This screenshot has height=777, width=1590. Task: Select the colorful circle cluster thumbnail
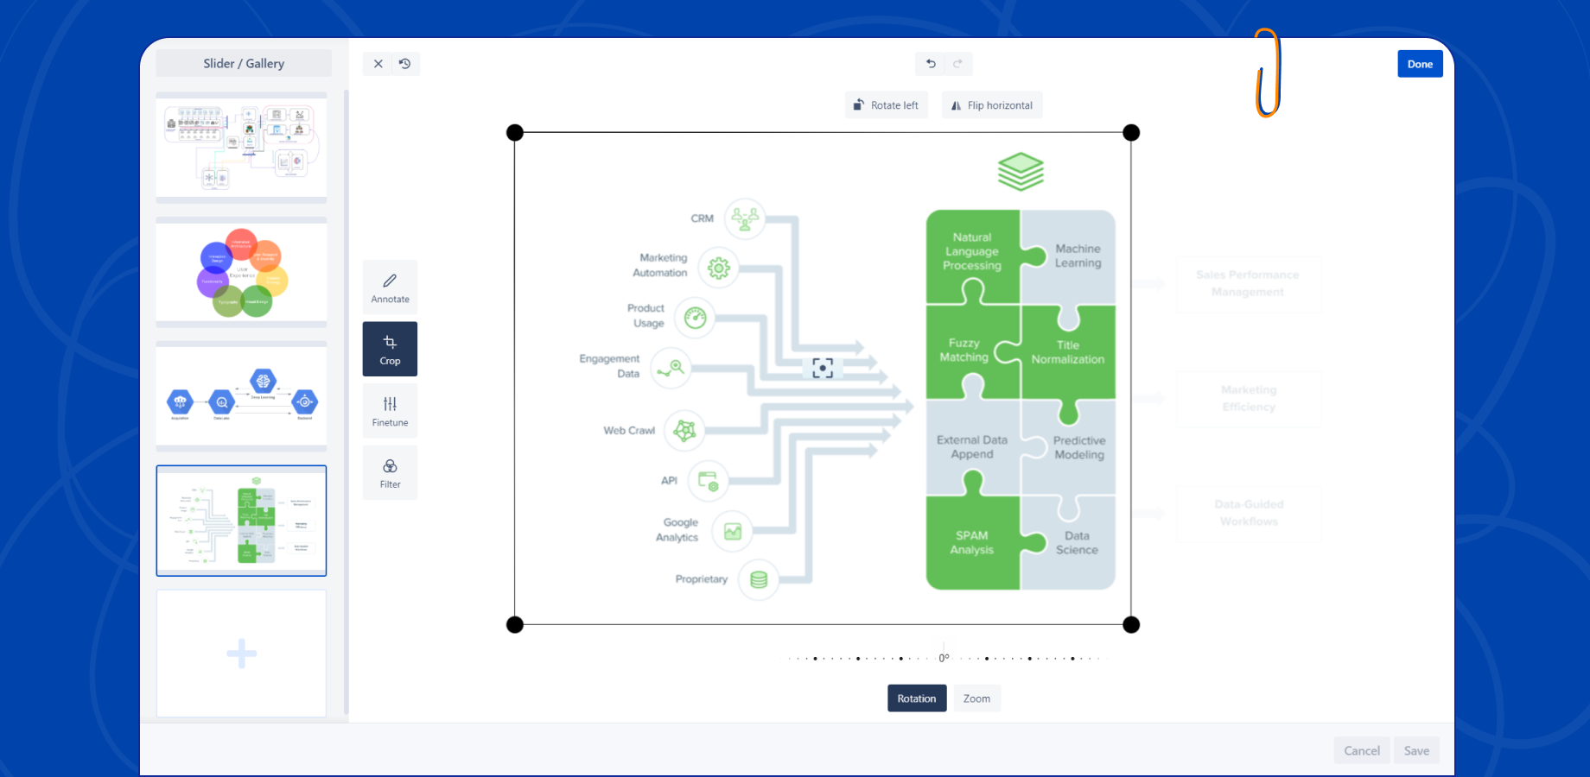coord(241,273)
